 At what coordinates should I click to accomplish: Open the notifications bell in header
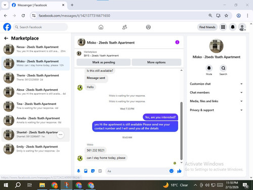point(233,27)
